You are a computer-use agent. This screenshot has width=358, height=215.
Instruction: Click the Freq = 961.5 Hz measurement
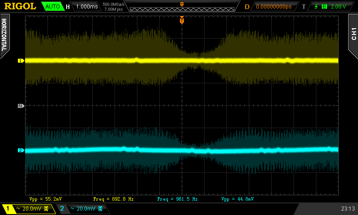click(177, 199)
